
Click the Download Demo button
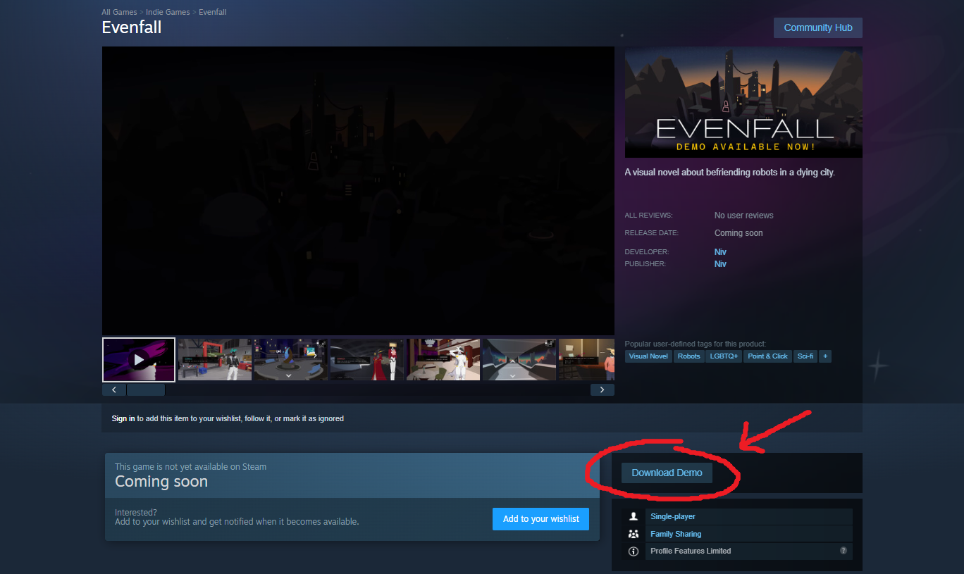[667, 473]
